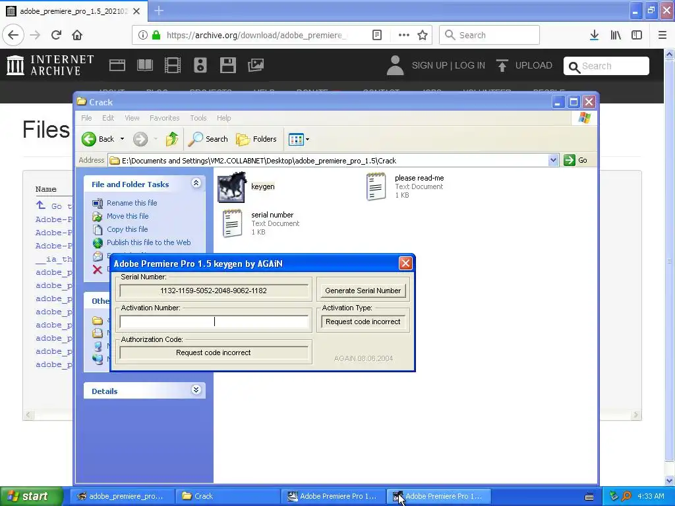Screen dimensions: 675x506
Task: Open Internet Archive software icon
Action: click(227, 65)
